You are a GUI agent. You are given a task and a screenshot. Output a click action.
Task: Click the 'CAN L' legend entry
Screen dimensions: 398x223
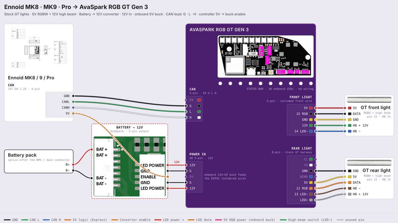tap(30, 220)
